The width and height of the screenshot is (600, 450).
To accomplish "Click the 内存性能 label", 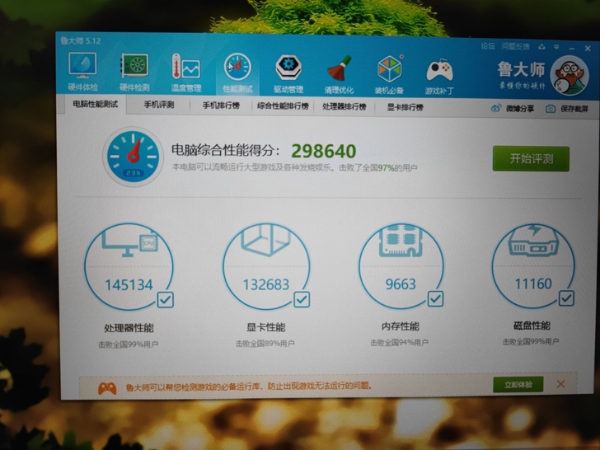I will coord(401,326).
